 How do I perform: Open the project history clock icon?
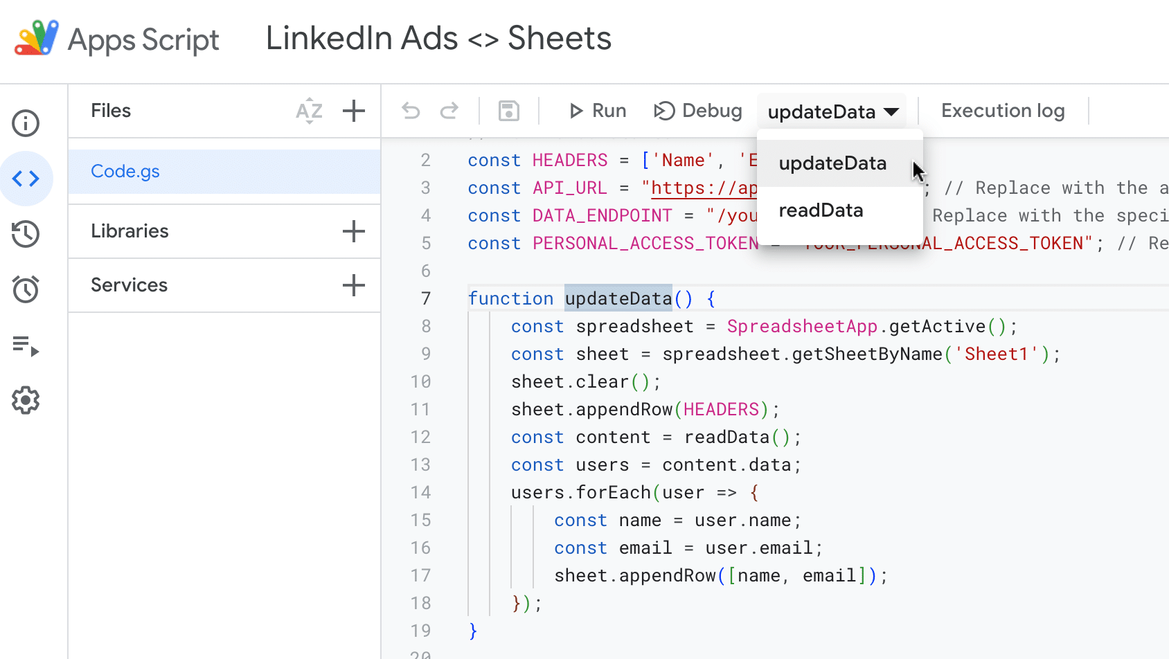pyautogui.click(x=26, y=234)
